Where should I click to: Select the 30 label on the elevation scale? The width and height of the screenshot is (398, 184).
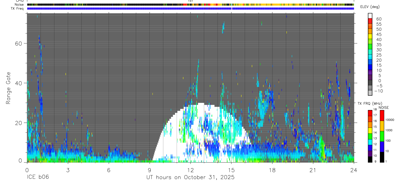point(379,50)
